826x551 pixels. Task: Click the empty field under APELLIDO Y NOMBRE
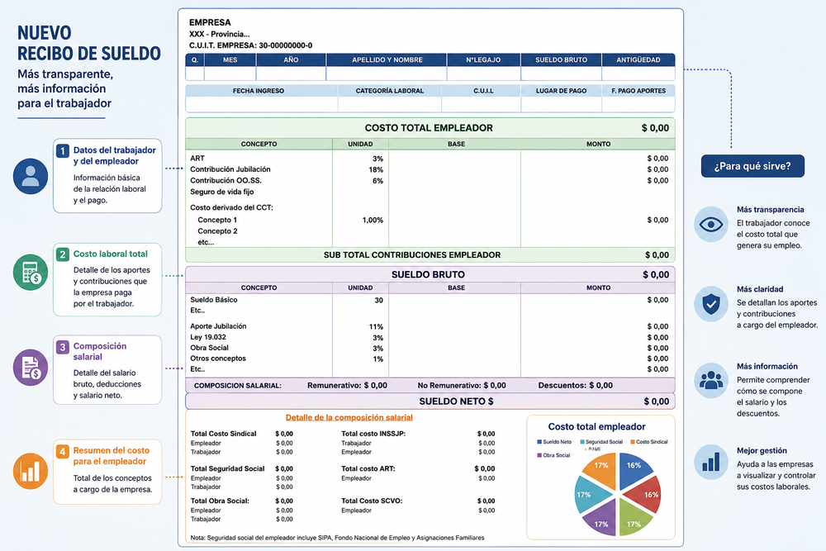pyautogui.click(x=387, y=74)
